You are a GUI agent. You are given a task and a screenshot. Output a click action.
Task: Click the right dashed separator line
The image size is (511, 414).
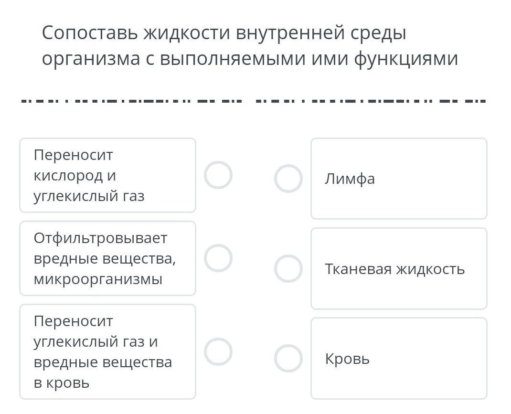tap(371, 101)
